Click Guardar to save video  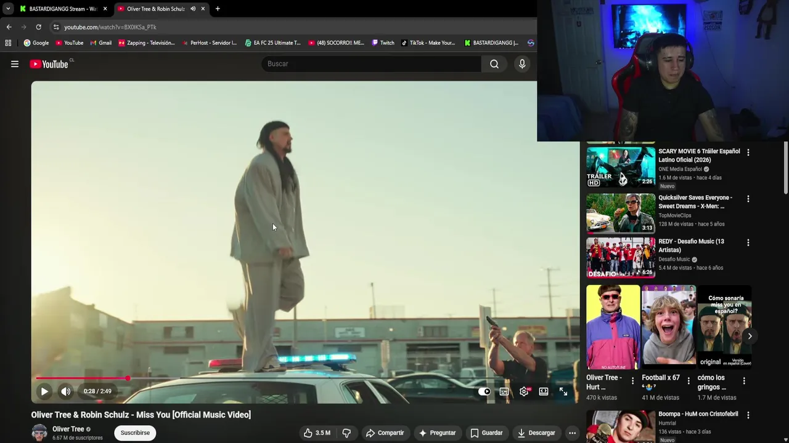[486, 433]
